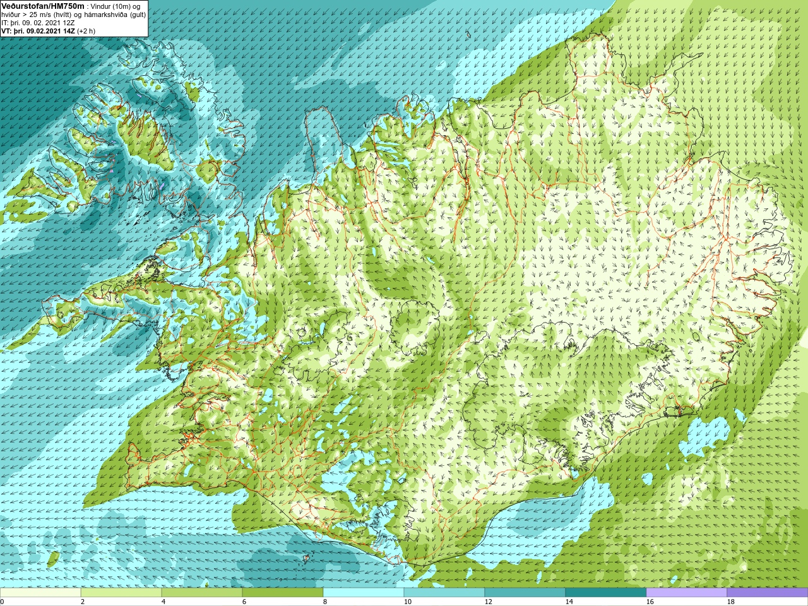This screenshot has height=606, width=808.
Task: Click the legend label "8"
Action: point(325,602)
